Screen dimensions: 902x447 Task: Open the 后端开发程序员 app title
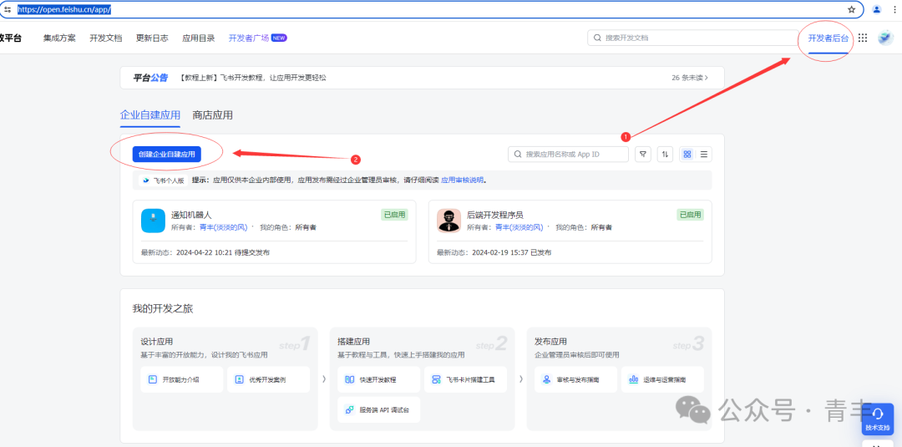click(x=494, y=215)
